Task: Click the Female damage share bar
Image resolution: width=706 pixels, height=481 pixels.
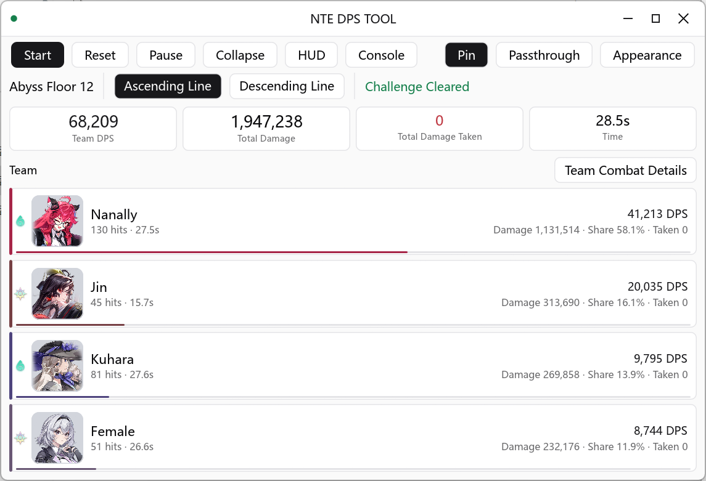Action: click(x=353, y=469)
